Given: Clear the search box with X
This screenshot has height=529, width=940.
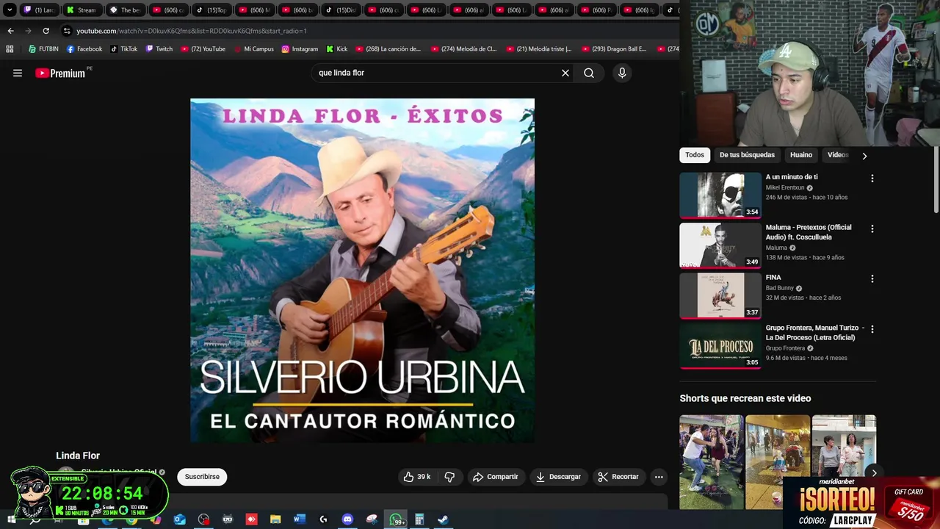Looking at the screenshot, I should [565, 73].
